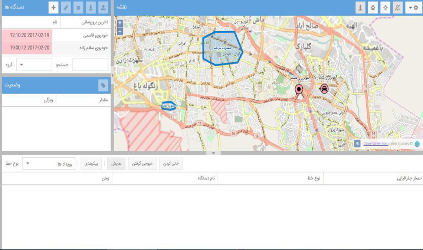This screenshot has width=423, height=250.
Task: Collapse the bottom report panel arrow
Action: [x=213, y=153]
